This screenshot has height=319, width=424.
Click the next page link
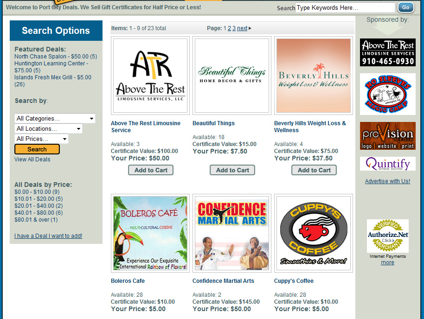[x=242, y=28]
